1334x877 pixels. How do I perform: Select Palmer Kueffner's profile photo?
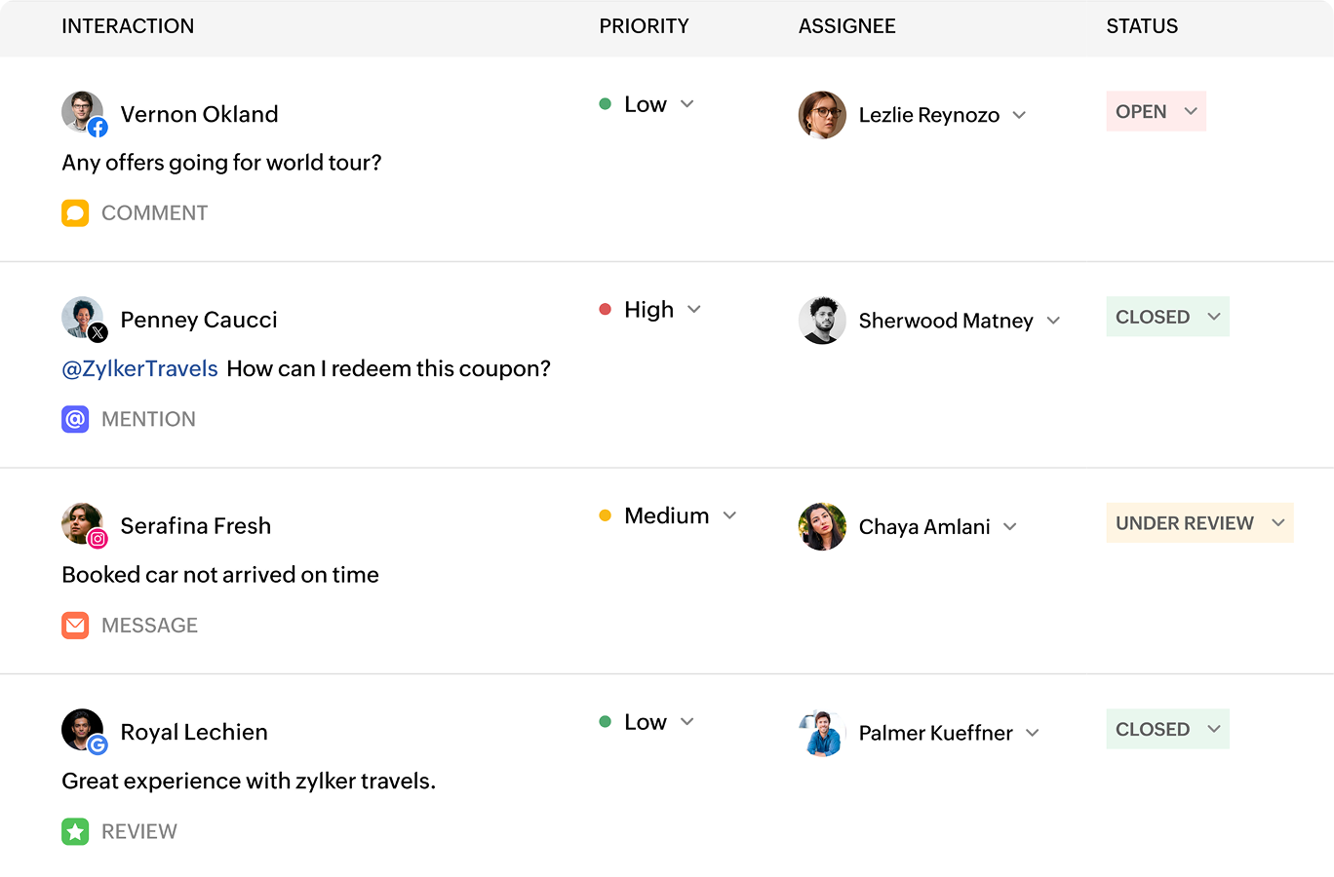(x=822, y=733)
